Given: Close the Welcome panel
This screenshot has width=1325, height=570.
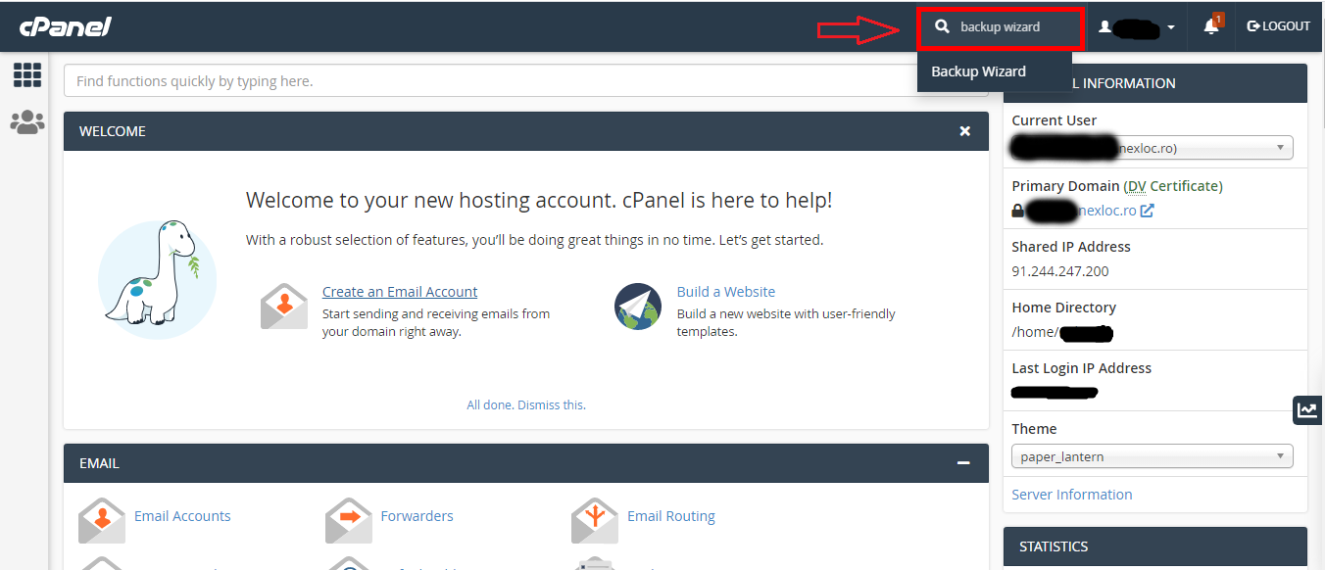Looking at the screenshot, I should pos(964,131).
